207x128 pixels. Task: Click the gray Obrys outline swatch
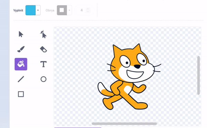coord(62,10)
